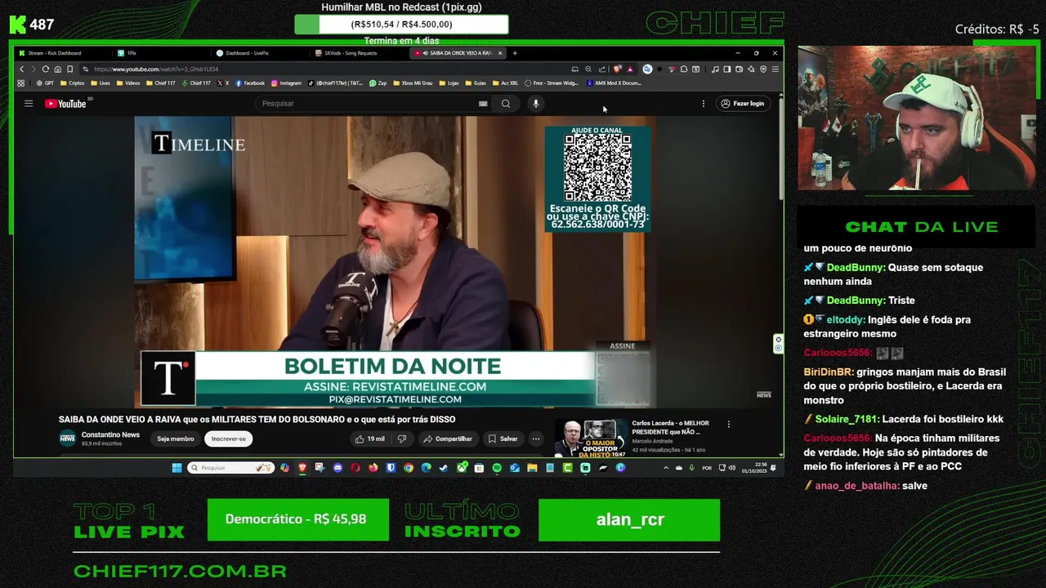Go to YouTube home via logo

click(x=65, y=104)
